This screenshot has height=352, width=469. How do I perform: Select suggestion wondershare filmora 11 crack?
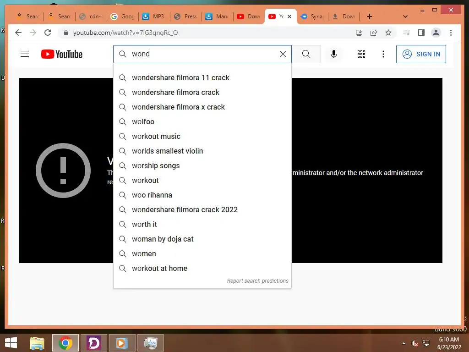click(x=202, y=77)
